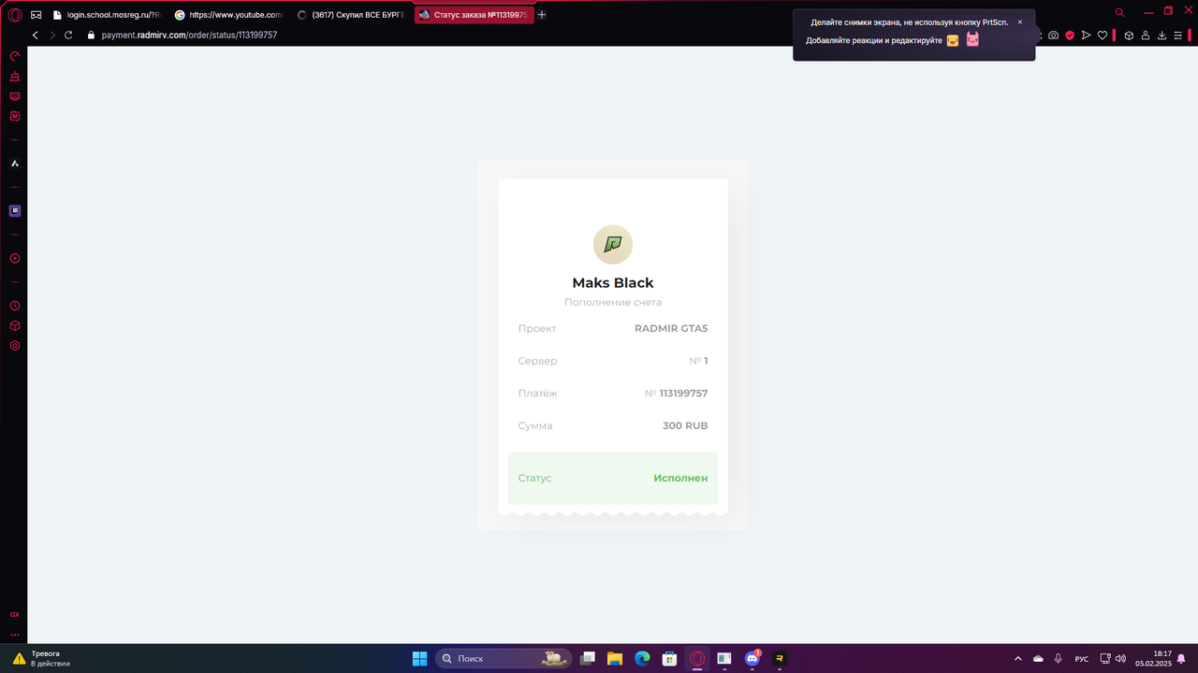Viewport: 1198px width, 673px height.
Task: Switch to the login.school.mosreg.ru tab
Action: coord(108,15)
